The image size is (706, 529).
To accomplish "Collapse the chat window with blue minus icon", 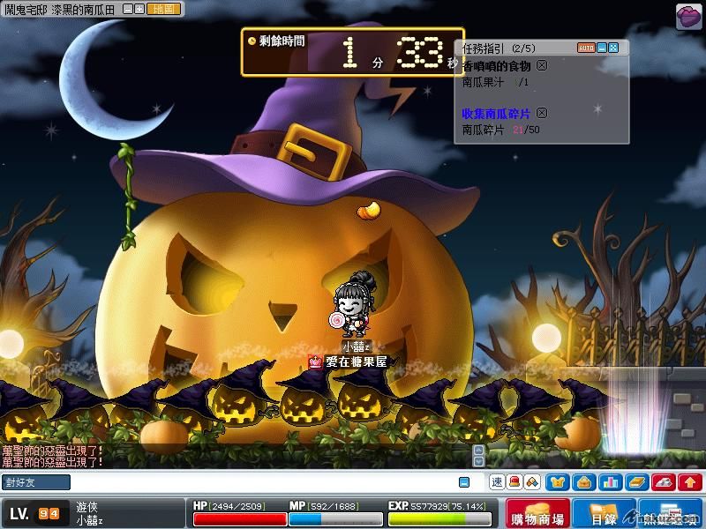I will coord(464,482).
